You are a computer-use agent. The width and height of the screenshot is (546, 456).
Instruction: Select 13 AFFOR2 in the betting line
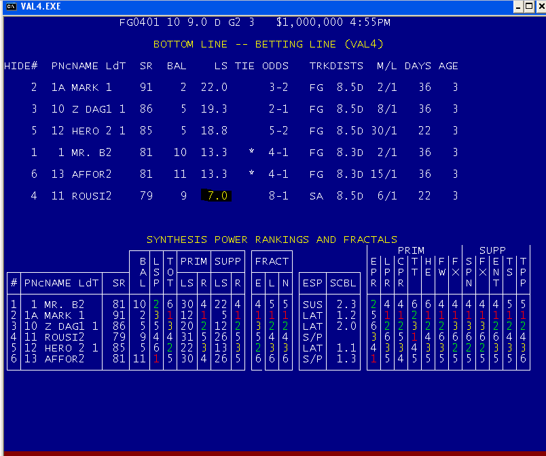81,174
